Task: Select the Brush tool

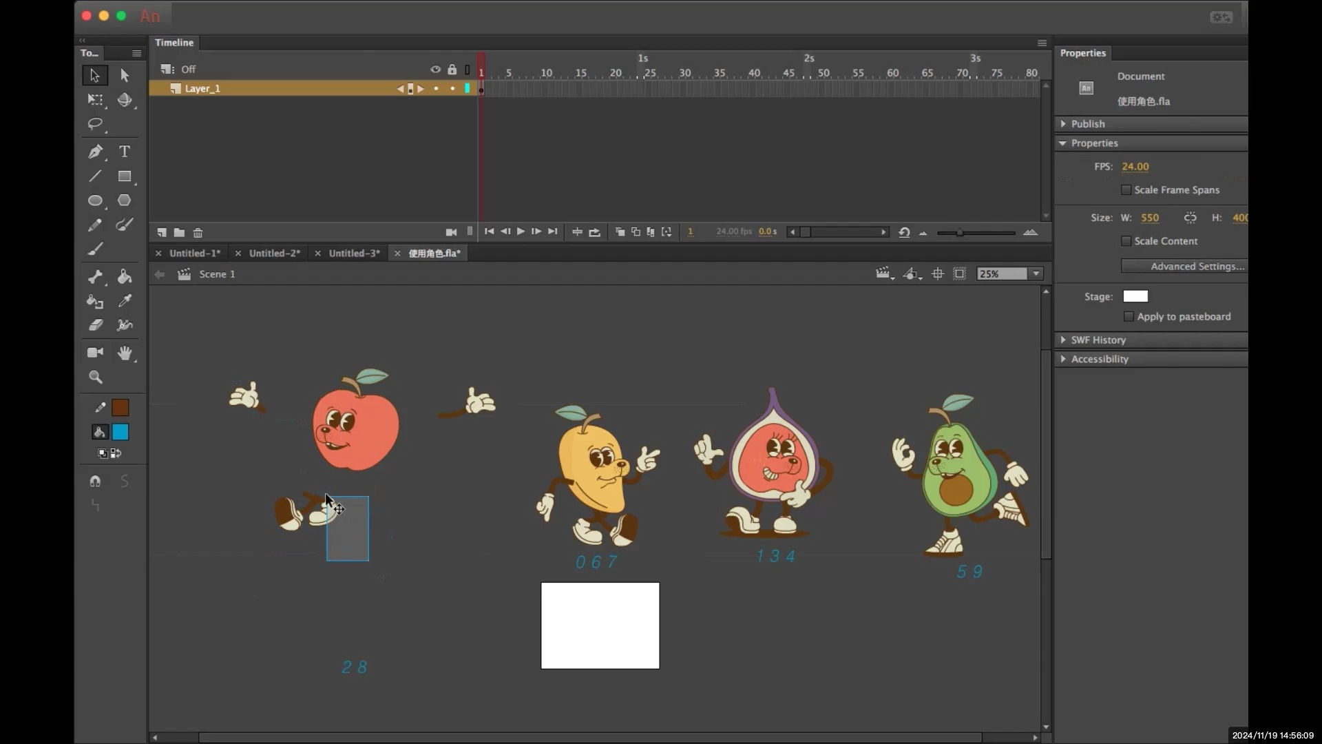Action: click(x=95, y=249)
